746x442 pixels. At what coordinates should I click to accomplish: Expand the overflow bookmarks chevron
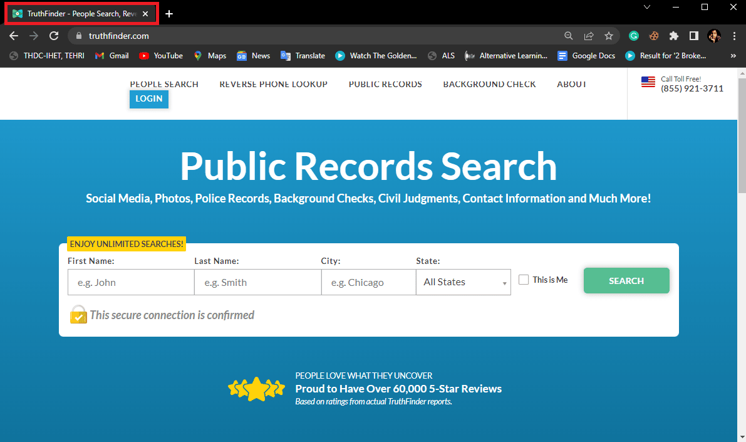point(733,55)
